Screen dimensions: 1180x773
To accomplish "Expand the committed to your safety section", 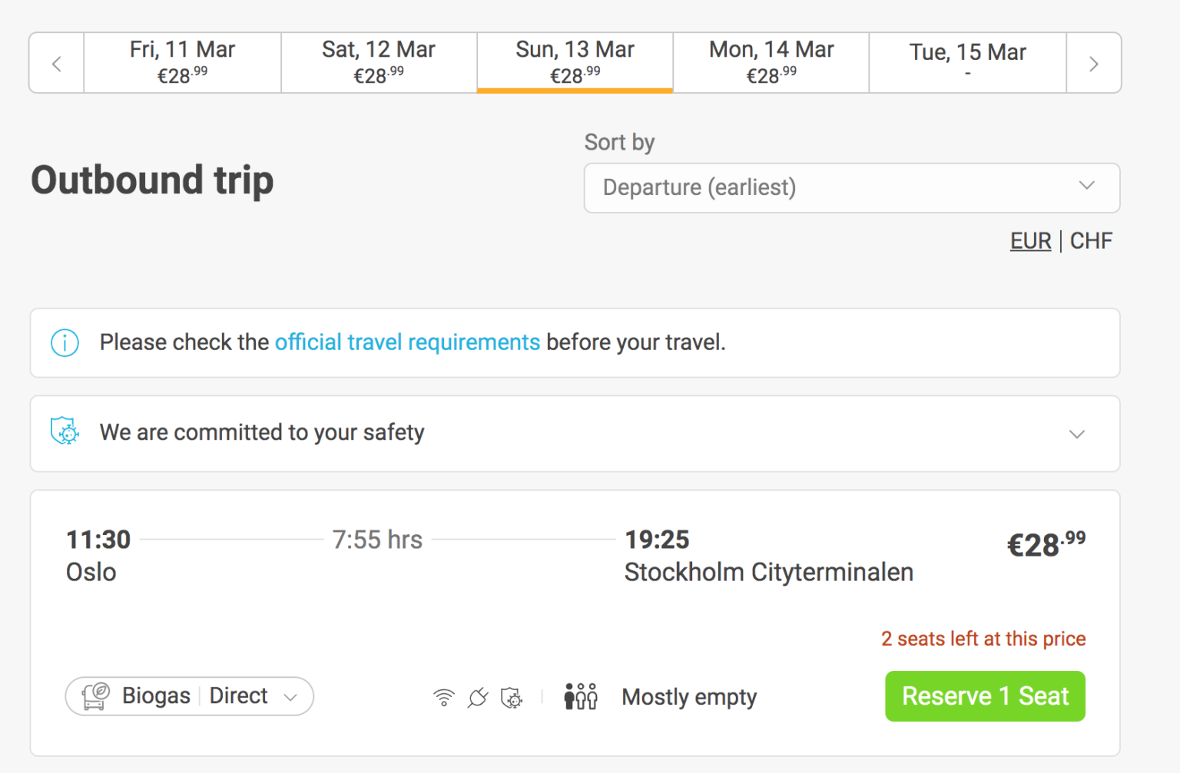I will (1077, 434).
